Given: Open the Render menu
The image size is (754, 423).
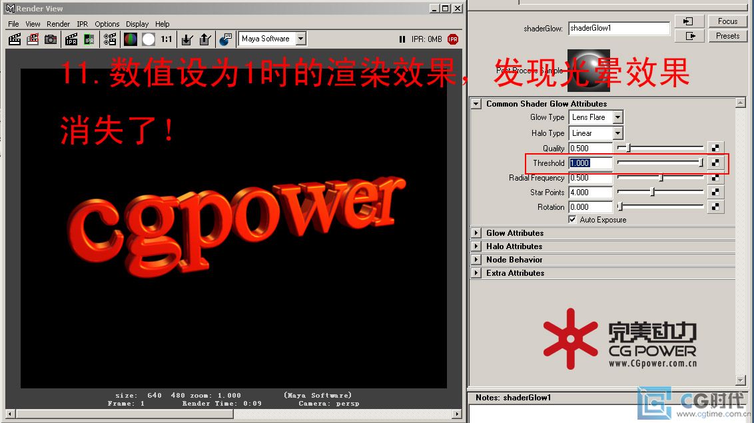Looking at the screenshot, I should coord(58,24).
